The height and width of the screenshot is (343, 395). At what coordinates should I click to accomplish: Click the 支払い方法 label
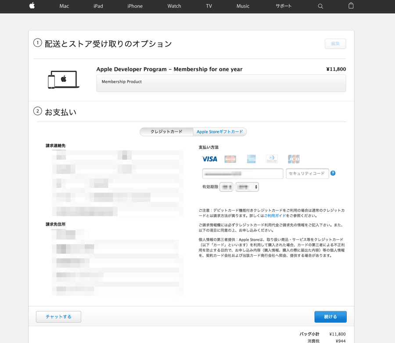click(208, 147)
